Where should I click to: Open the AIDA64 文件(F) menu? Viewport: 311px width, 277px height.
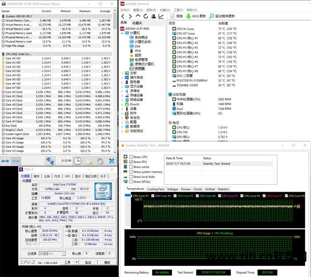point(125,10)
